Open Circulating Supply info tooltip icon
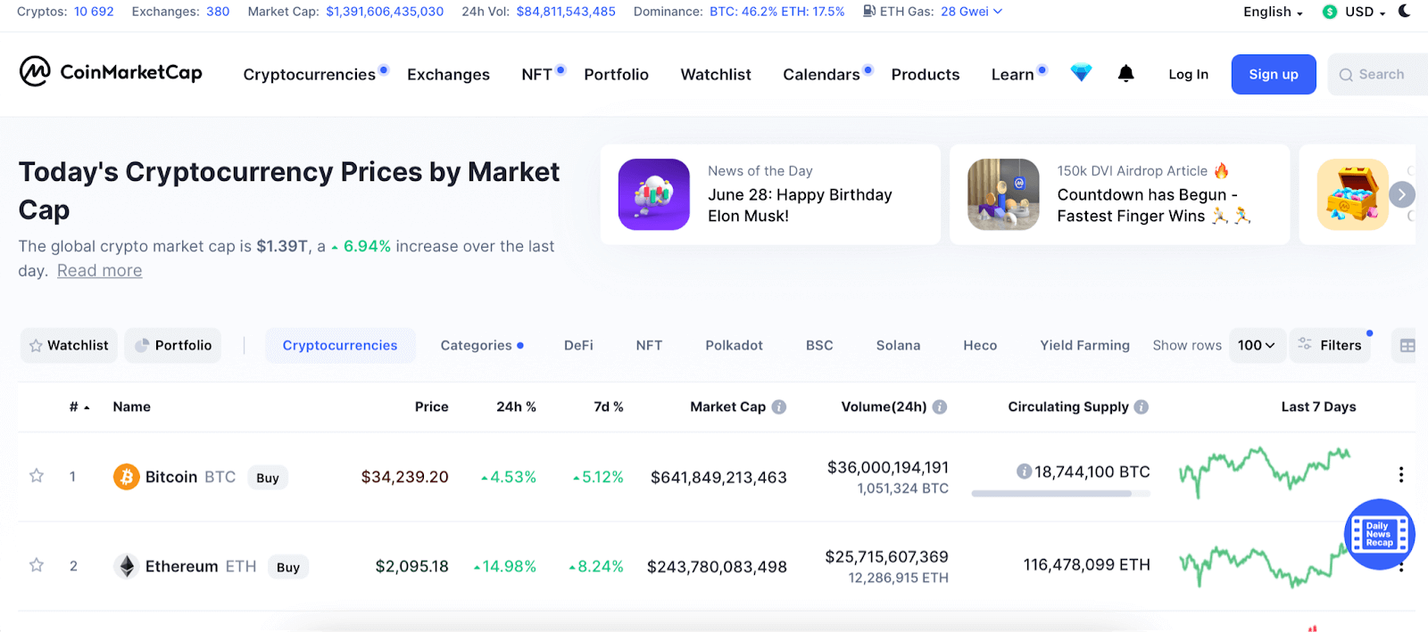Image resolution: width=1428 pixels, height=632 pixels. (1142, 406)
